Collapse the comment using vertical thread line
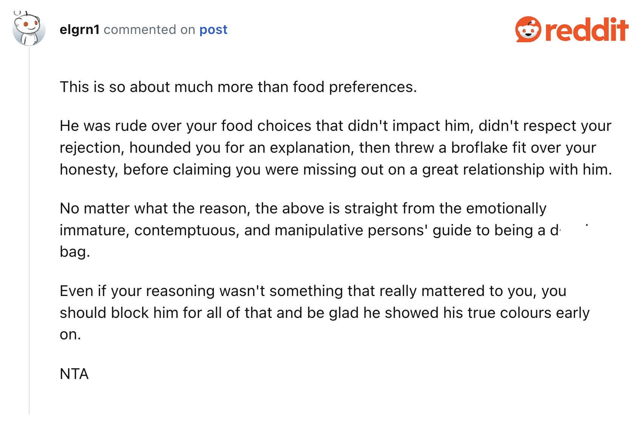640x431 pixels. click(29, 230)
